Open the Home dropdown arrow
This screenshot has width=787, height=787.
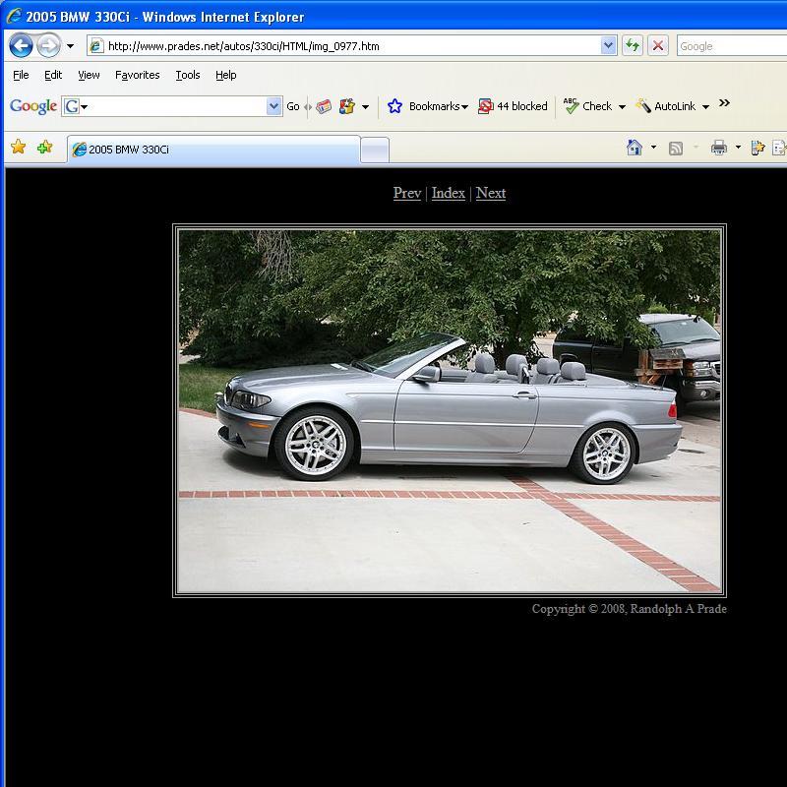coord(653,147)
